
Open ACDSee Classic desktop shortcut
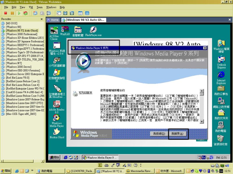54,34
